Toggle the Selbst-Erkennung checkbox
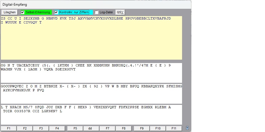The width and height of the screenshot is (265, 132). tap(23, 12)
